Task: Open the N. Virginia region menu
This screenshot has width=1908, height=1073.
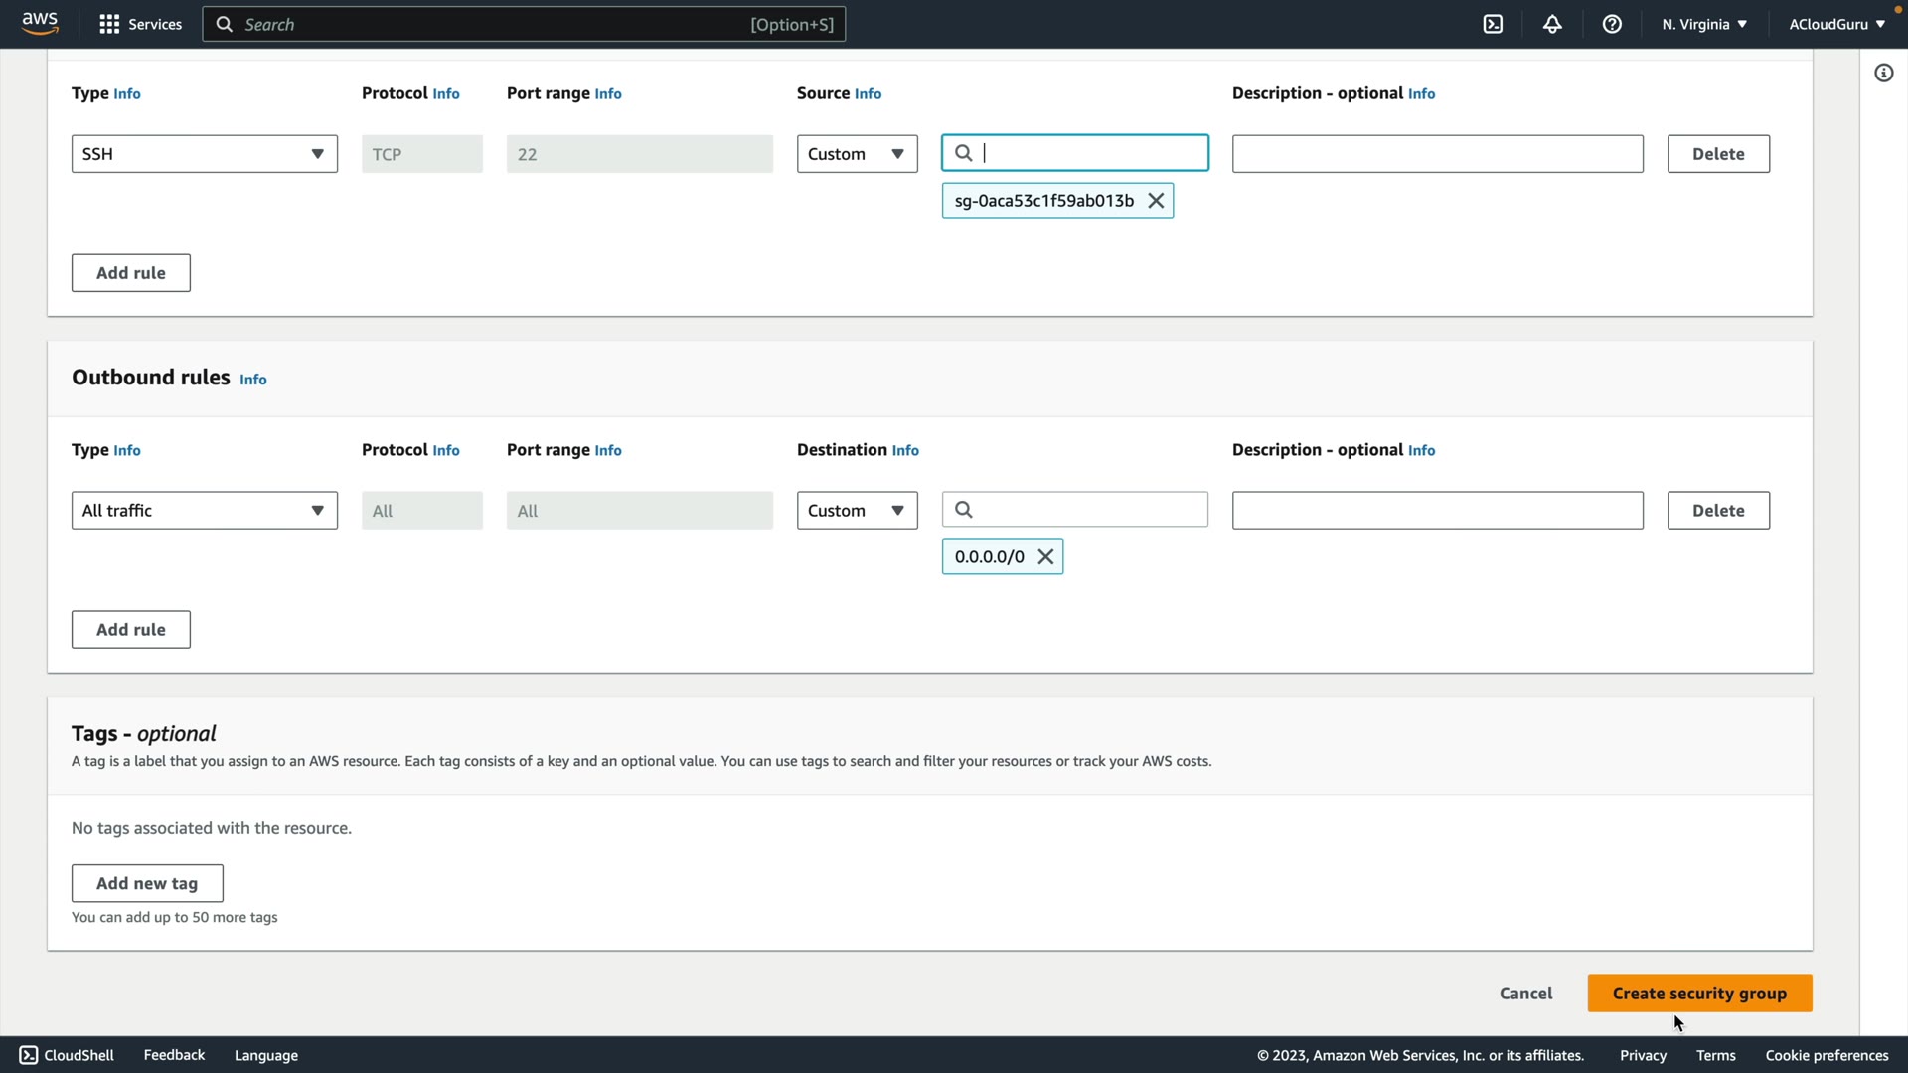Action: point(1703,24)
